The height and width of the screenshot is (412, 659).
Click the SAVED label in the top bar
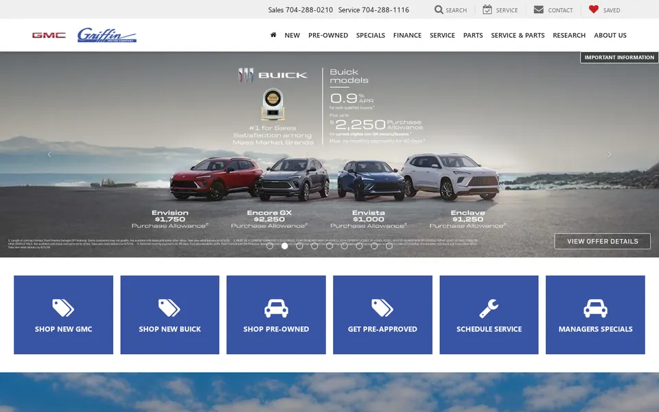tap(612, 10)
